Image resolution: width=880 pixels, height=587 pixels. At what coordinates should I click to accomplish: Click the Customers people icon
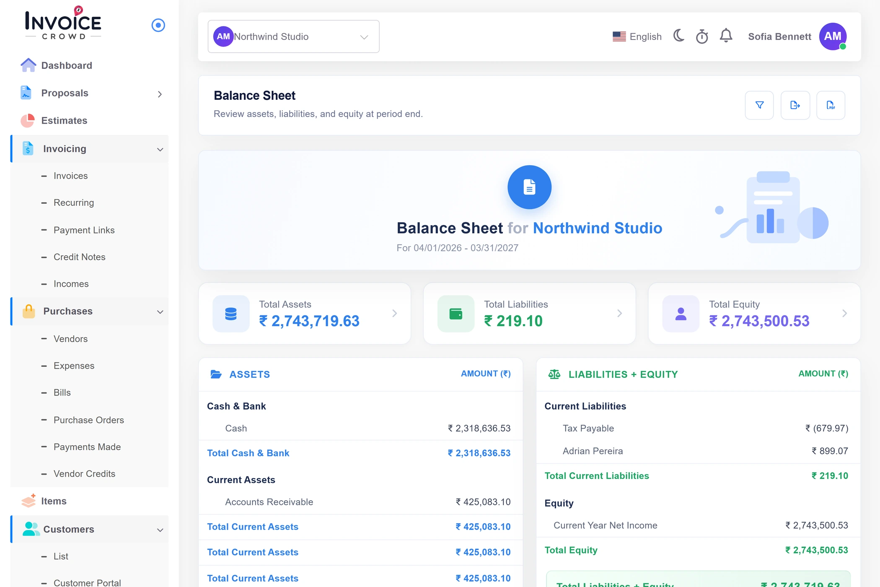pos(31,529)
